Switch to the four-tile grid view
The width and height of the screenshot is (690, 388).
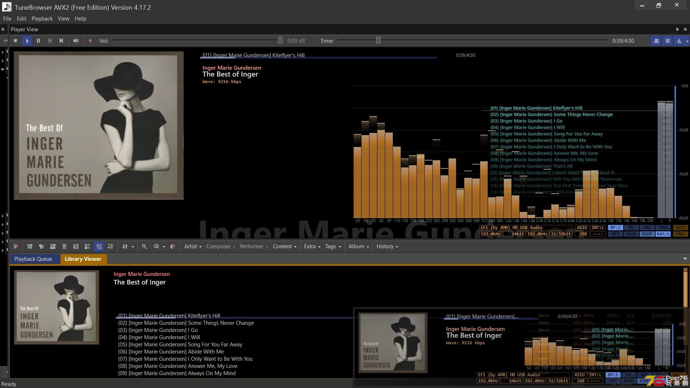pos(53,246)
